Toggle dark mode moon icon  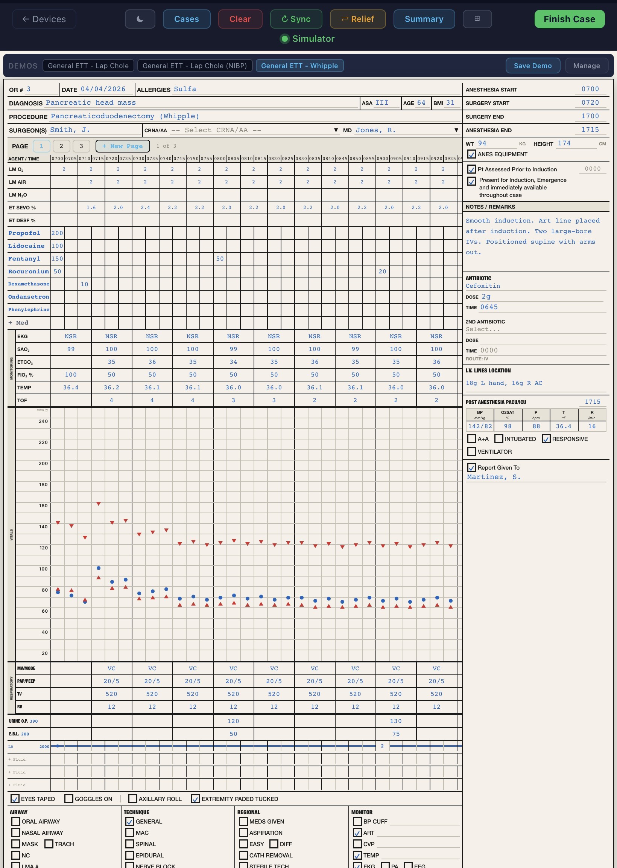pyautogui.click(x=140, y=19)
